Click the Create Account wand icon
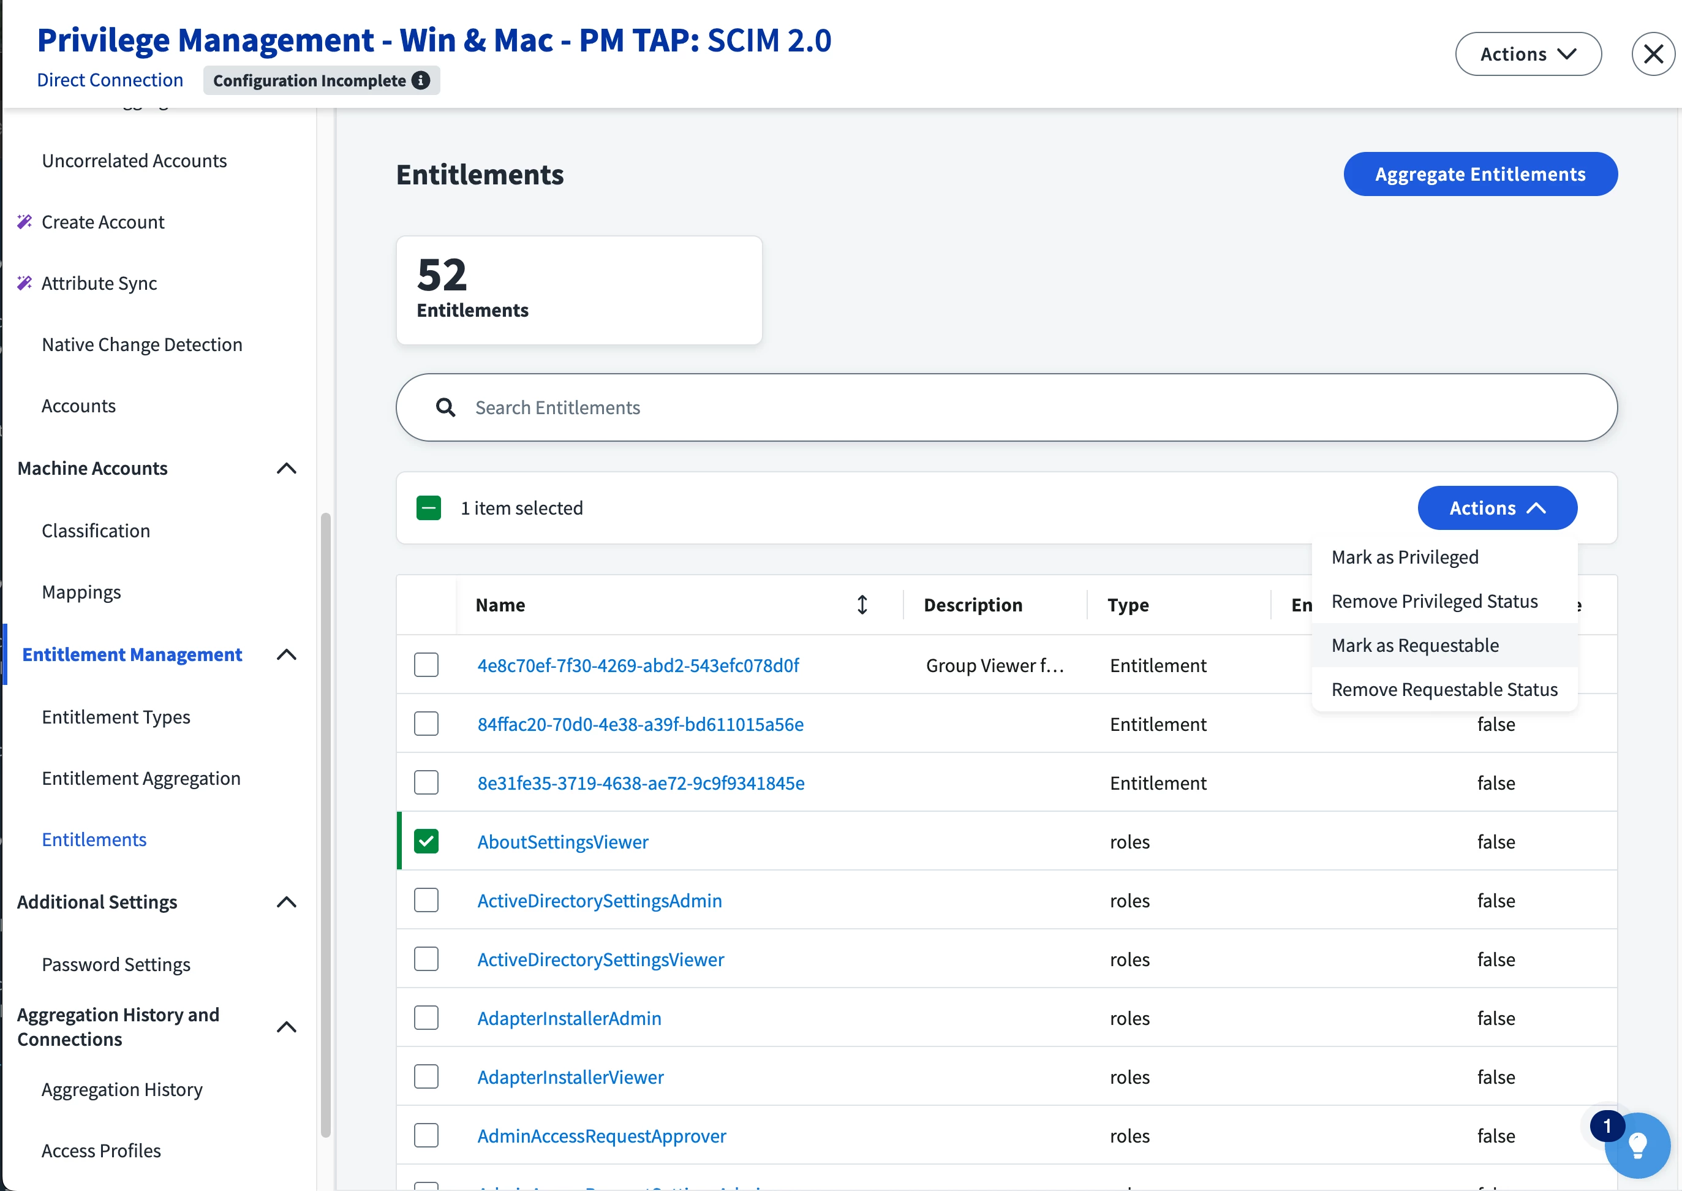1682x1191 pixels. point(25,222)
